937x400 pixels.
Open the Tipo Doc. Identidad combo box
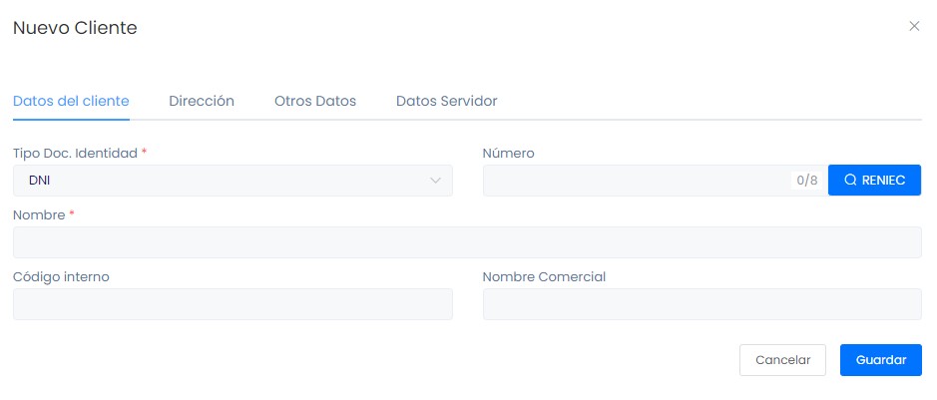tap(220, 181)
